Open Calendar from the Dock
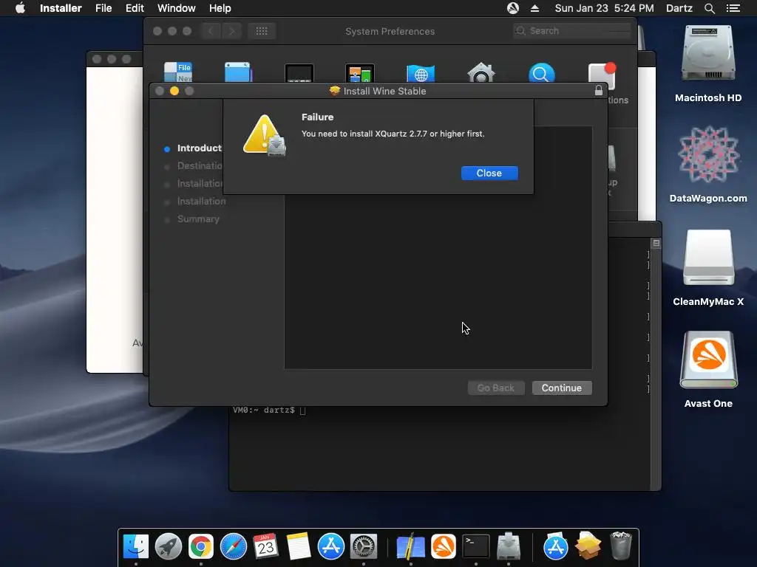Viewport: 757px width, 567px height. [x=265, y=546]
